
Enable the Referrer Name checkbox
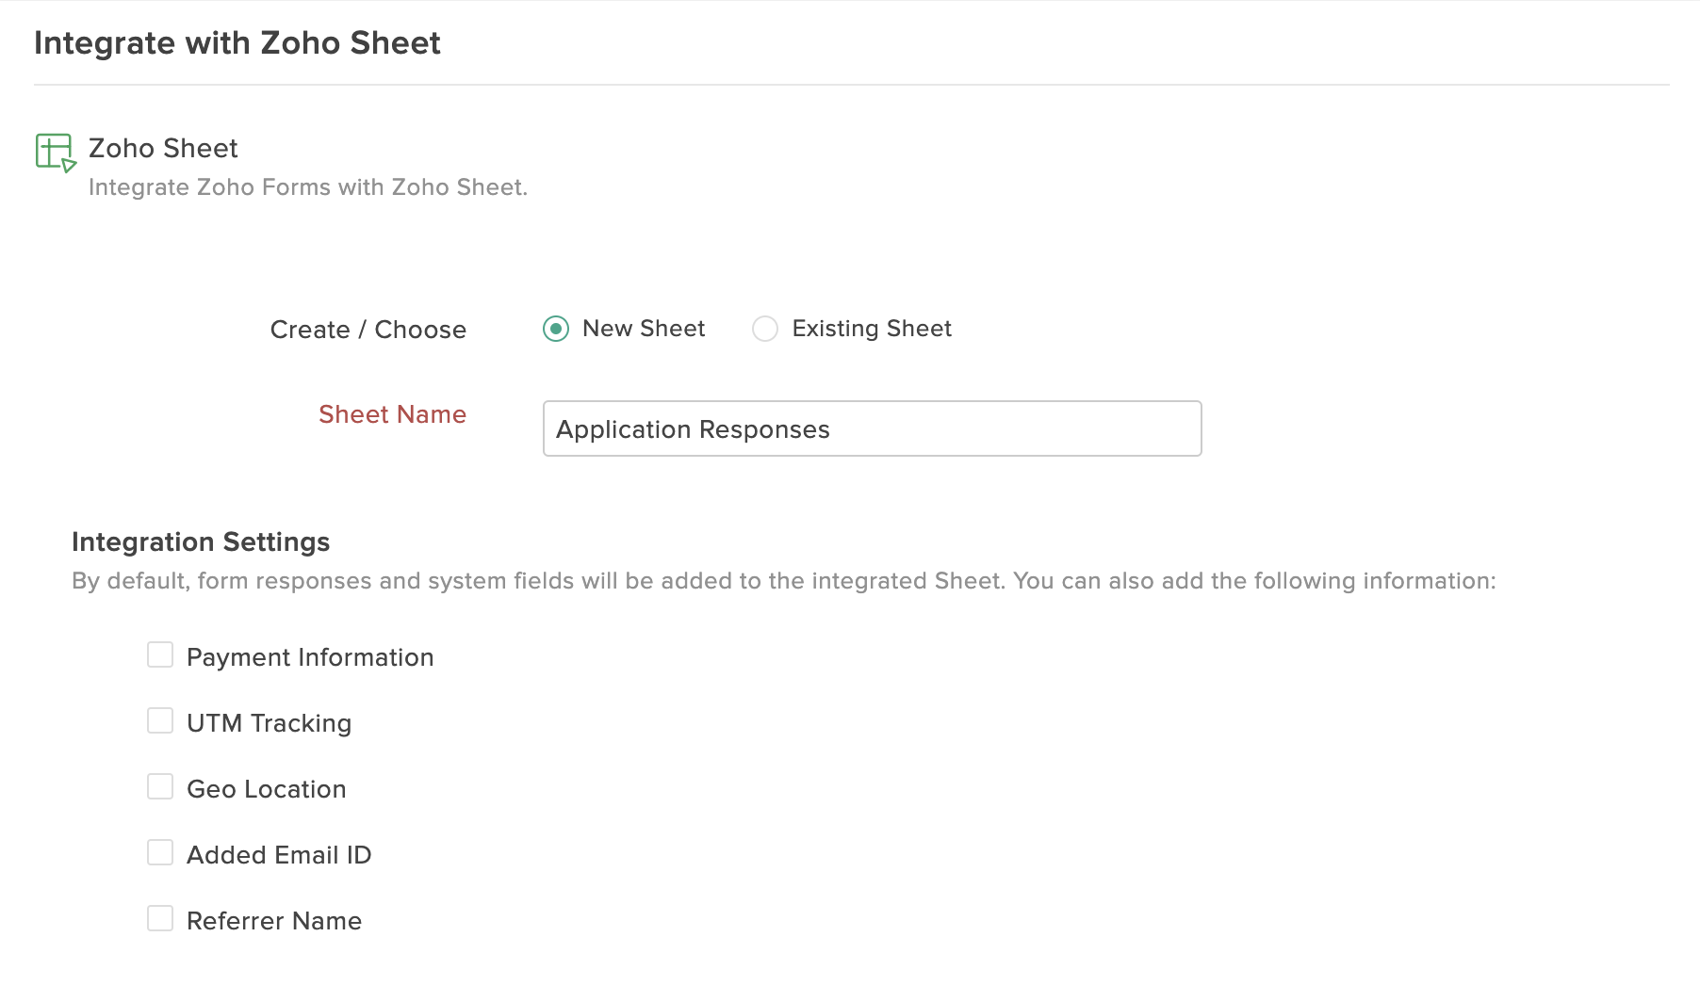[160, 919]
